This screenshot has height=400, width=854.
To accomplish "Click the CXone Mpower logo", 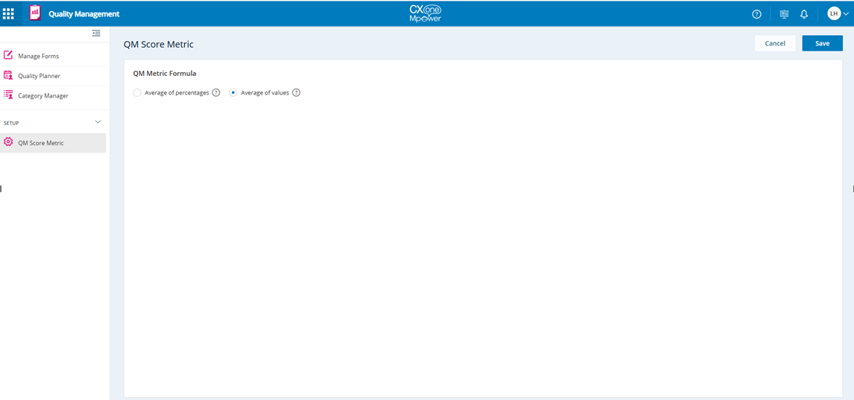I will tap(426, 13).
